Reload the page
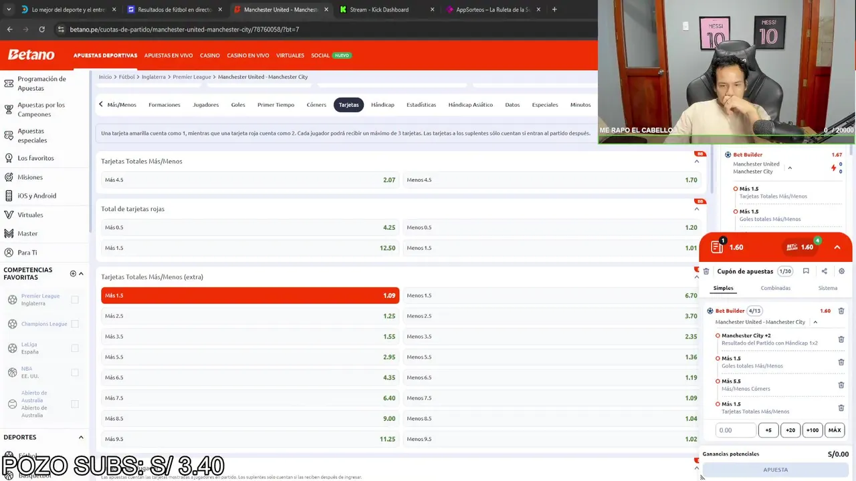The image size is (856, 481). coord(41,29)
